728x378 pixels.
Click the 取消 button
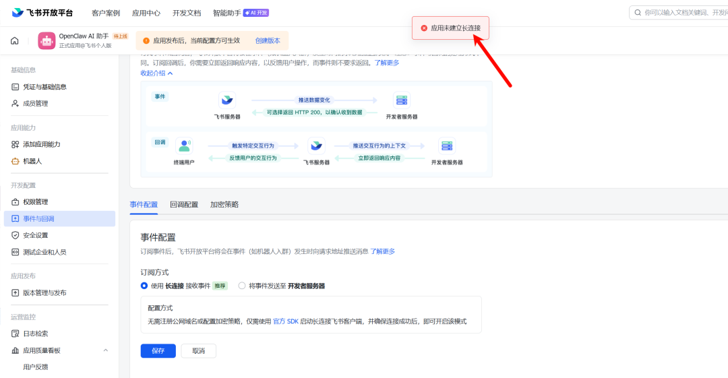pos(198,351)
